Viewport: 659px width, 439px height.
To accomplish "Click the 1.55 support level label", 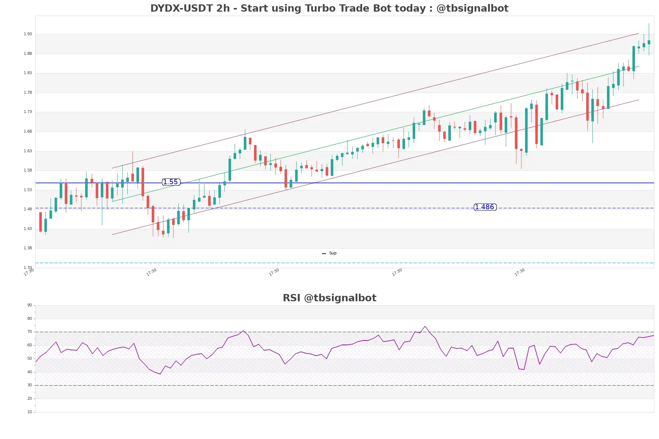I will 171,182.
